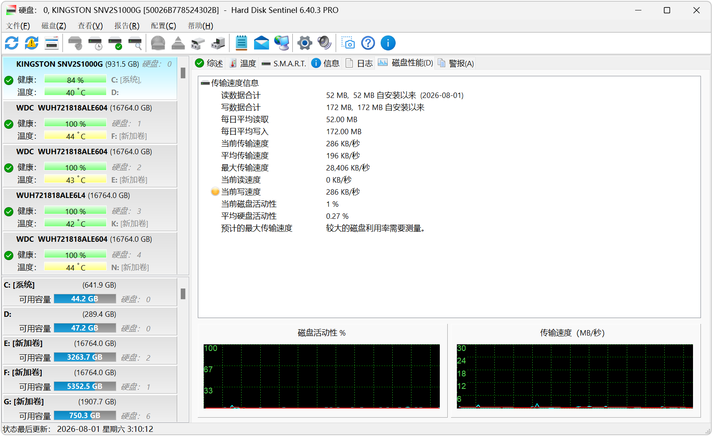Select the WUH721818ALE6L4 disk entry
713x436 pixels.
tap(90, 209)
